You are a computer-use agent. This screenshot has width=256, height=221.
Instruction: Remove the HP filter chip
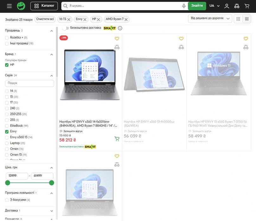click(x=98, y=20)
